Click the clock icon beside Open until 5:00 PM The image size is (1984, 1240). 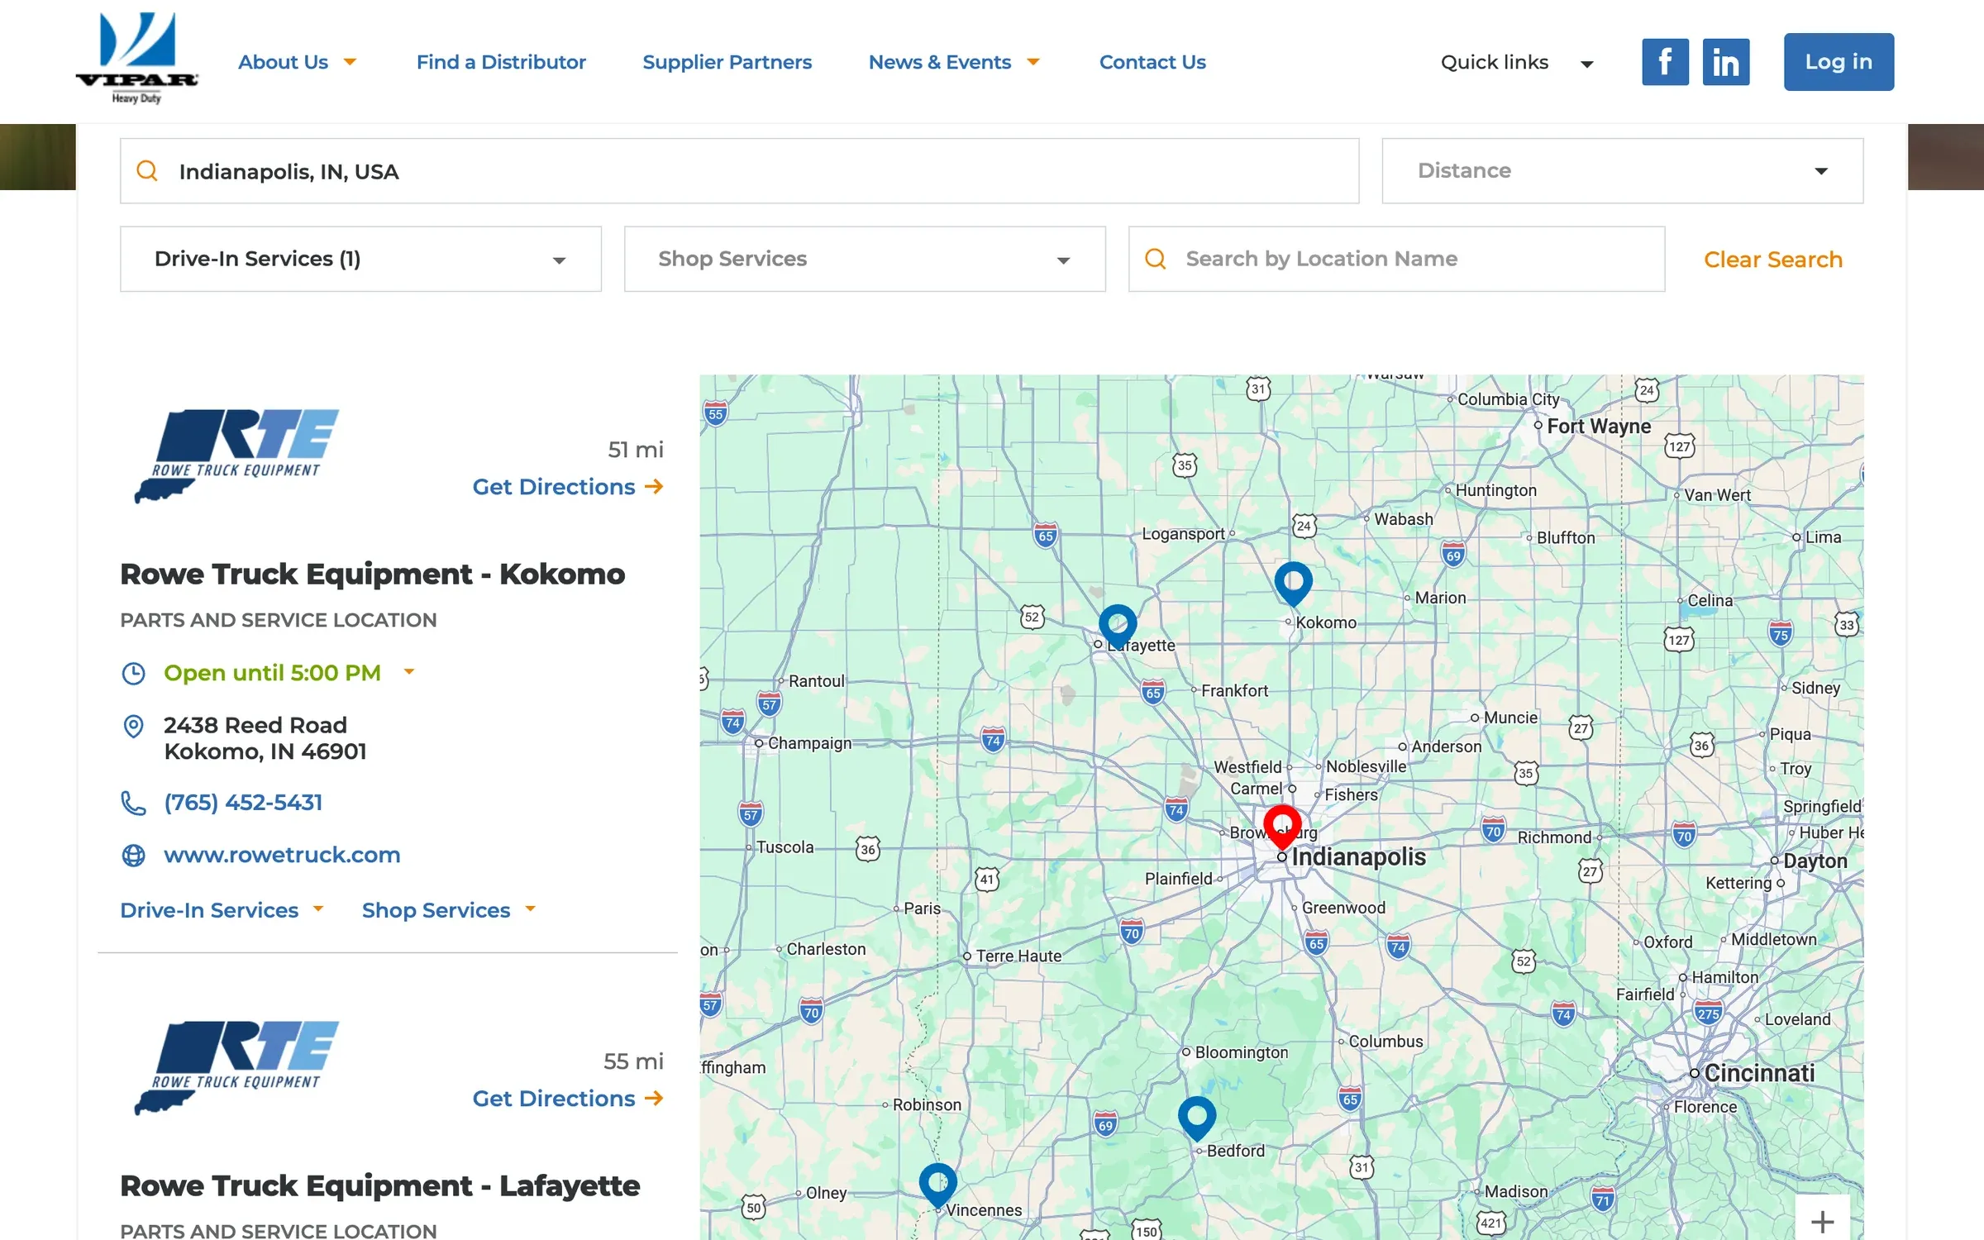pyautogui.click(x=133, y=674)
